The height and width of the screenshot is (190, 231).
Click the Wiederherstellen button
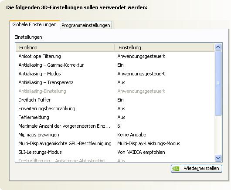coord(197,169)
